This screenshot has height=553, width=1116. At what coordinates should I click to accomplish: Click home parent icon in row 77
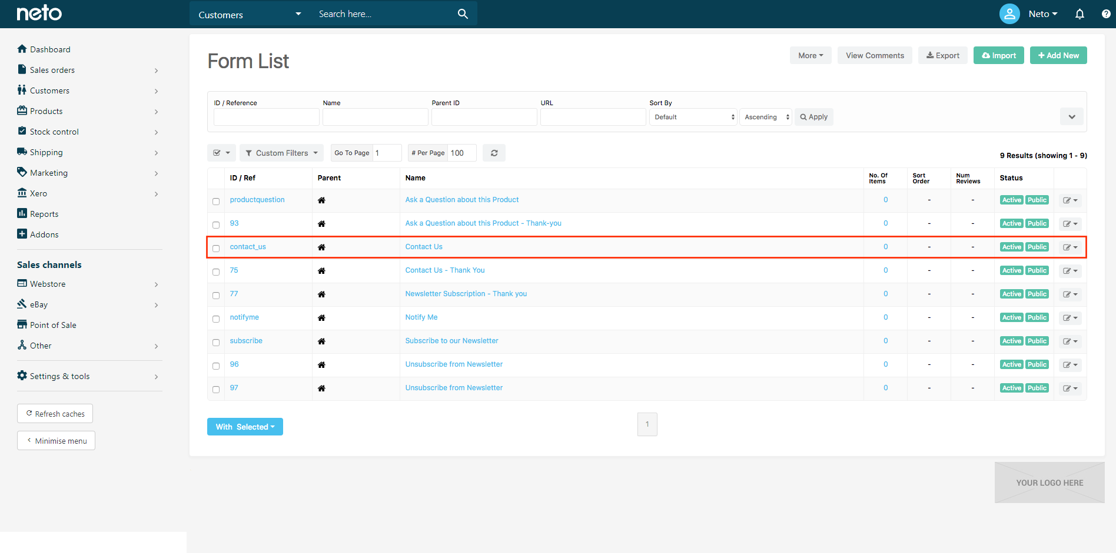coord(321,294)
